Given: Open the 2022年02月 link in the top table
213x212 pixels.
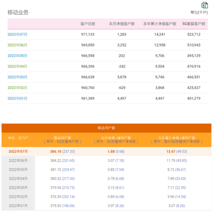Looking at the screenshot, I should pos(17,88).
